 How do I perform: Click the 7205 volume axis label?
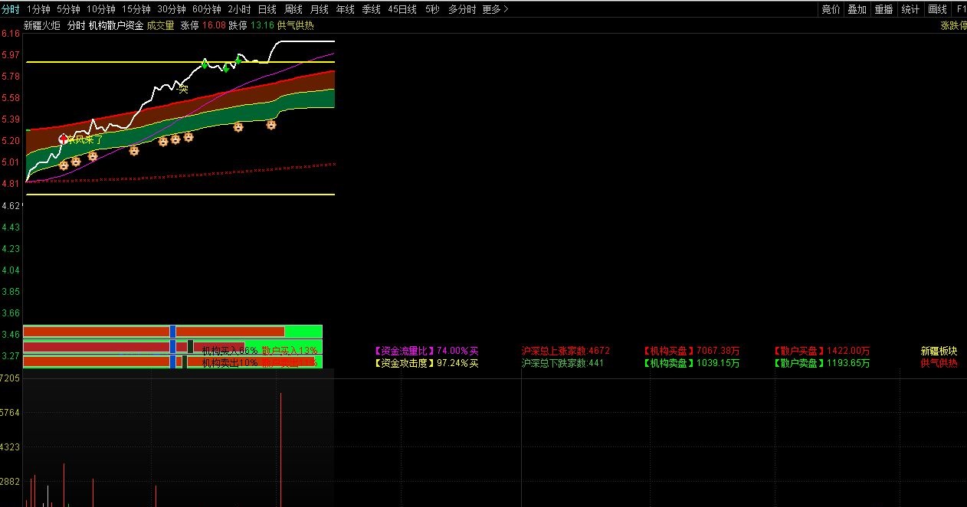click(x=11, y=378)
